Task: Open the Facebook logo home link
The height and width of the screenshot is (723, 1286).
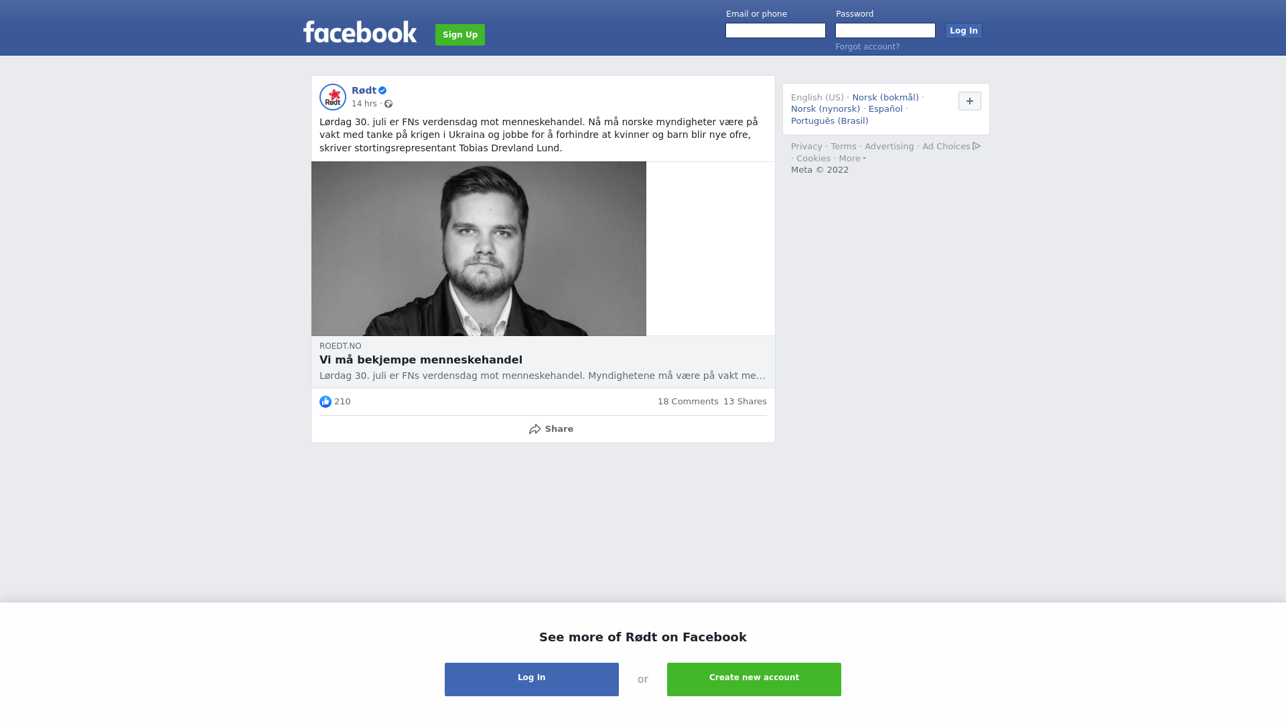Action: [360, 32]
